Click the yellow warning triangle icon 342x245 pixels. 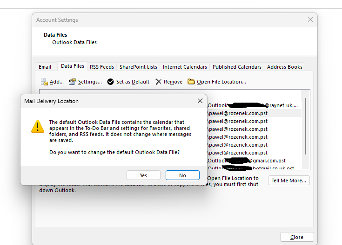[x=38, y=126]
